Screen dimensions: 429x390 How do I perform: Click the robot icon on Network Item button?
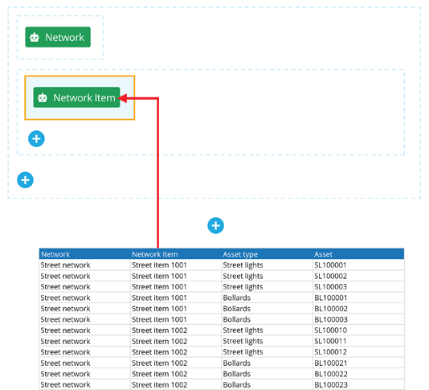43,97
